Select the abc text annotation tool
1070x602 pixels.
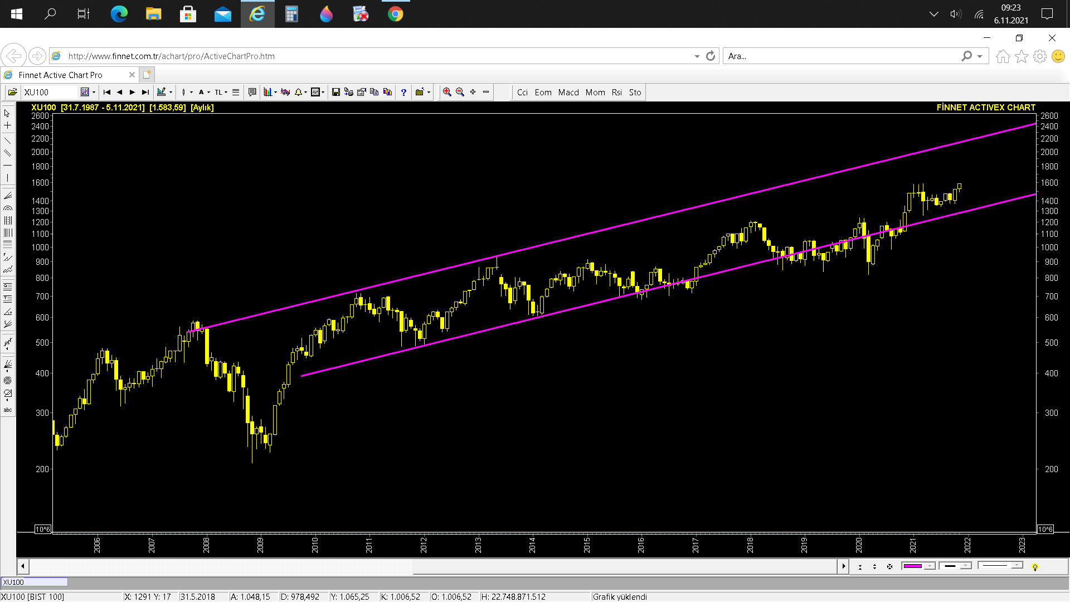[7, 410]
